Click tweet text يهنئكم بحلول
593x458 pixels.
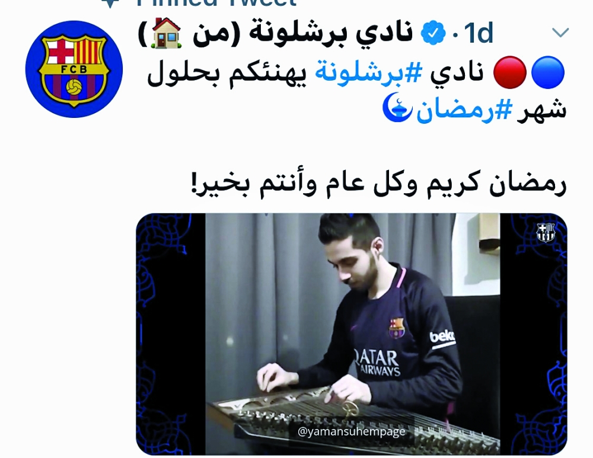coord(226,72)
